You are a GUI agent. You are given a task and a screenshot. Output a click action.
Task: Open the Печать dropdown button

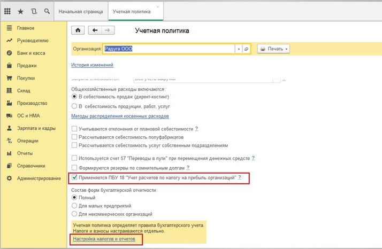[273, 49]
